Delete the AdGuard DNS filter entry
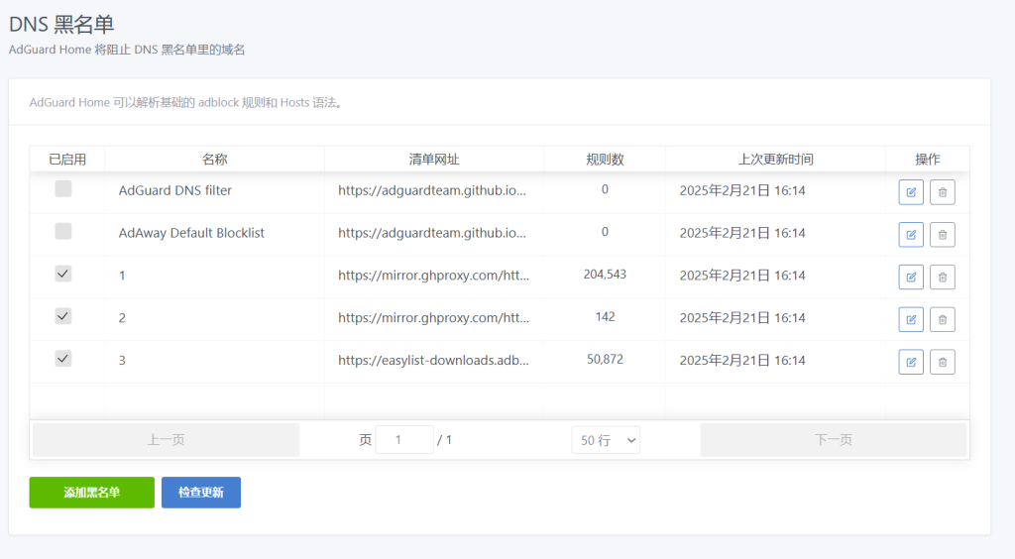This screenshot has height=559, width=1015. (943, 192)
